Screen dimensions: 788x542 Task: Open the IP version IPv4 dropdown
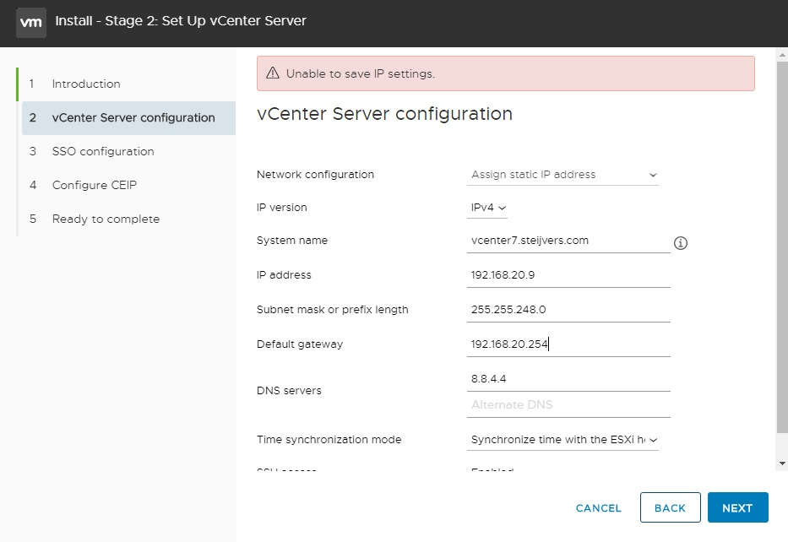pyautogui.click(x=487, y=208)
